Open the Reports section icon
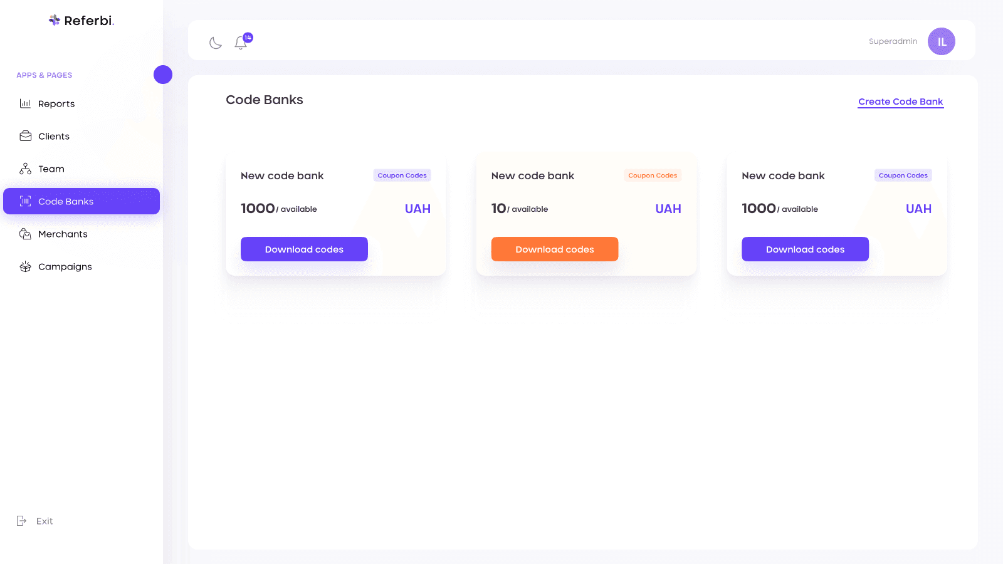 pyautogui.click(x=25, y=103)
